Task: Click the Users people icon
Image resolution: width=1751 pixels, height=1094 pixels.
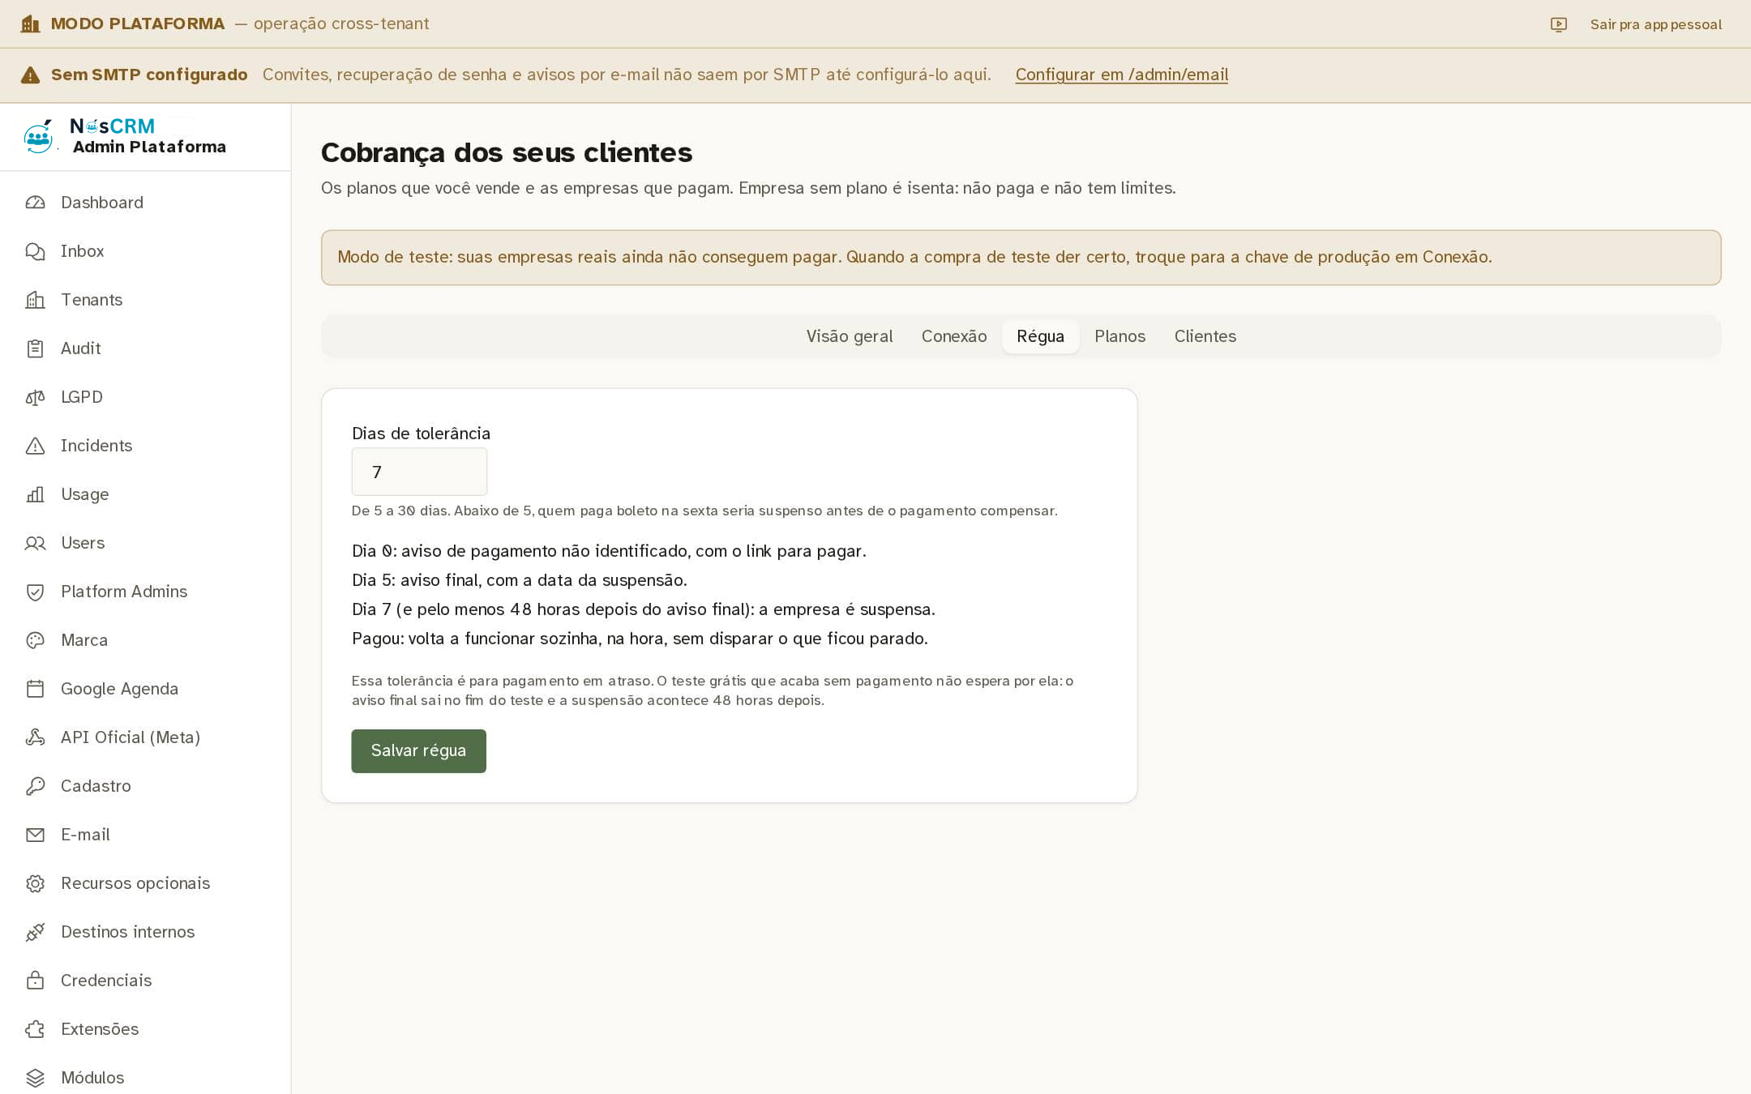Action: coord(35,543)
